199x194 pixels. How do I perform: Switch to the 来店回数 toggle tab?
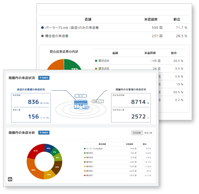(137, 133)
